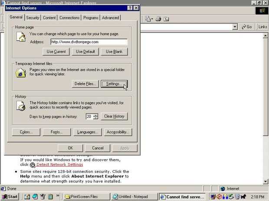The width and height of the screenshot is (269, 201).
Task: Click the blue figures system tray icon
Action: 225,197
